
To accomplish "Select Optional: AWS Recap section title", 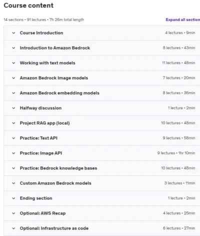I will coord(42,213).
